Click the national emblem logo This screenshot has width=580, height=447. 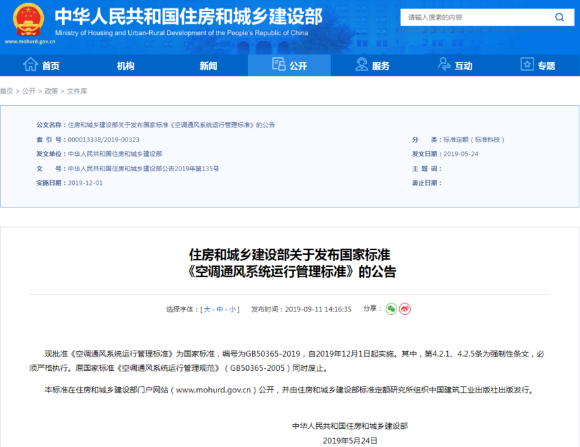click(x=28, y=20)
